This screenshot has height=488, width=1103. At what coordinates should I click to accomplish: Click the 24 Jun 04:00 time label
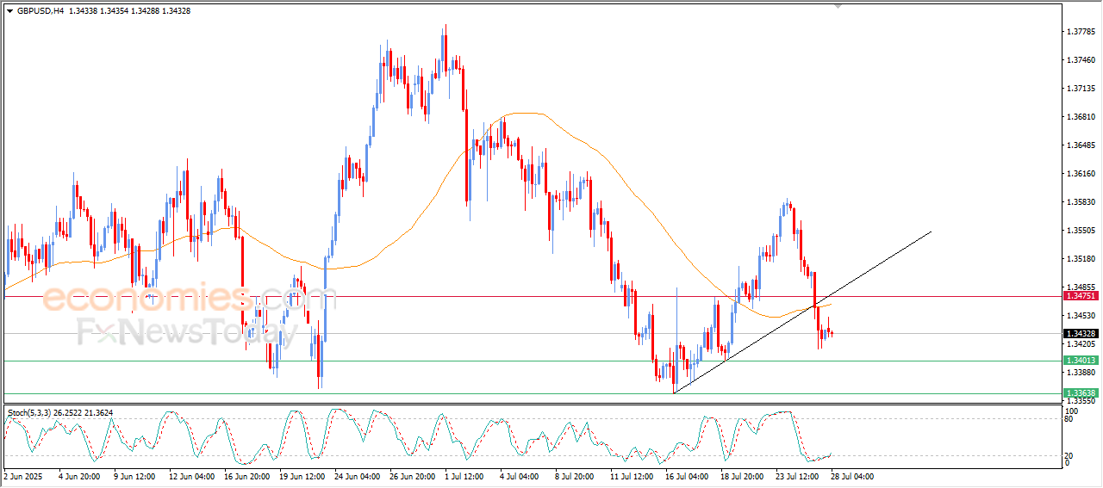tap(356, 476)
